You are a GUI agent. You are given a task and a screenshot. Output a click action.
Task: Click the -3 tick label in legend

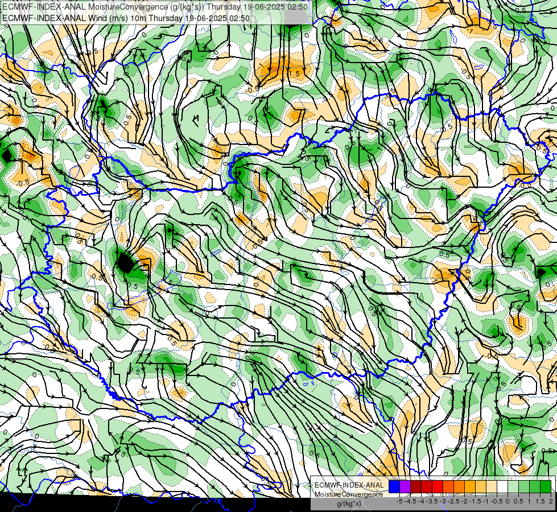point(443,501)
